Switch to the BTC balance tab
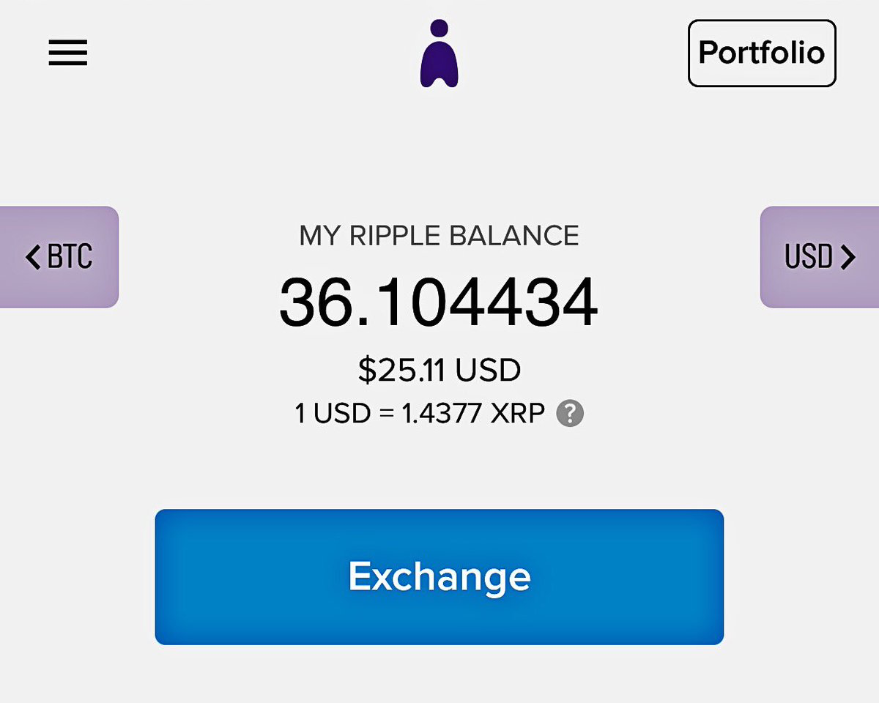Image resolution: width=879 pixels, height=703 pixels. (59, 257)
